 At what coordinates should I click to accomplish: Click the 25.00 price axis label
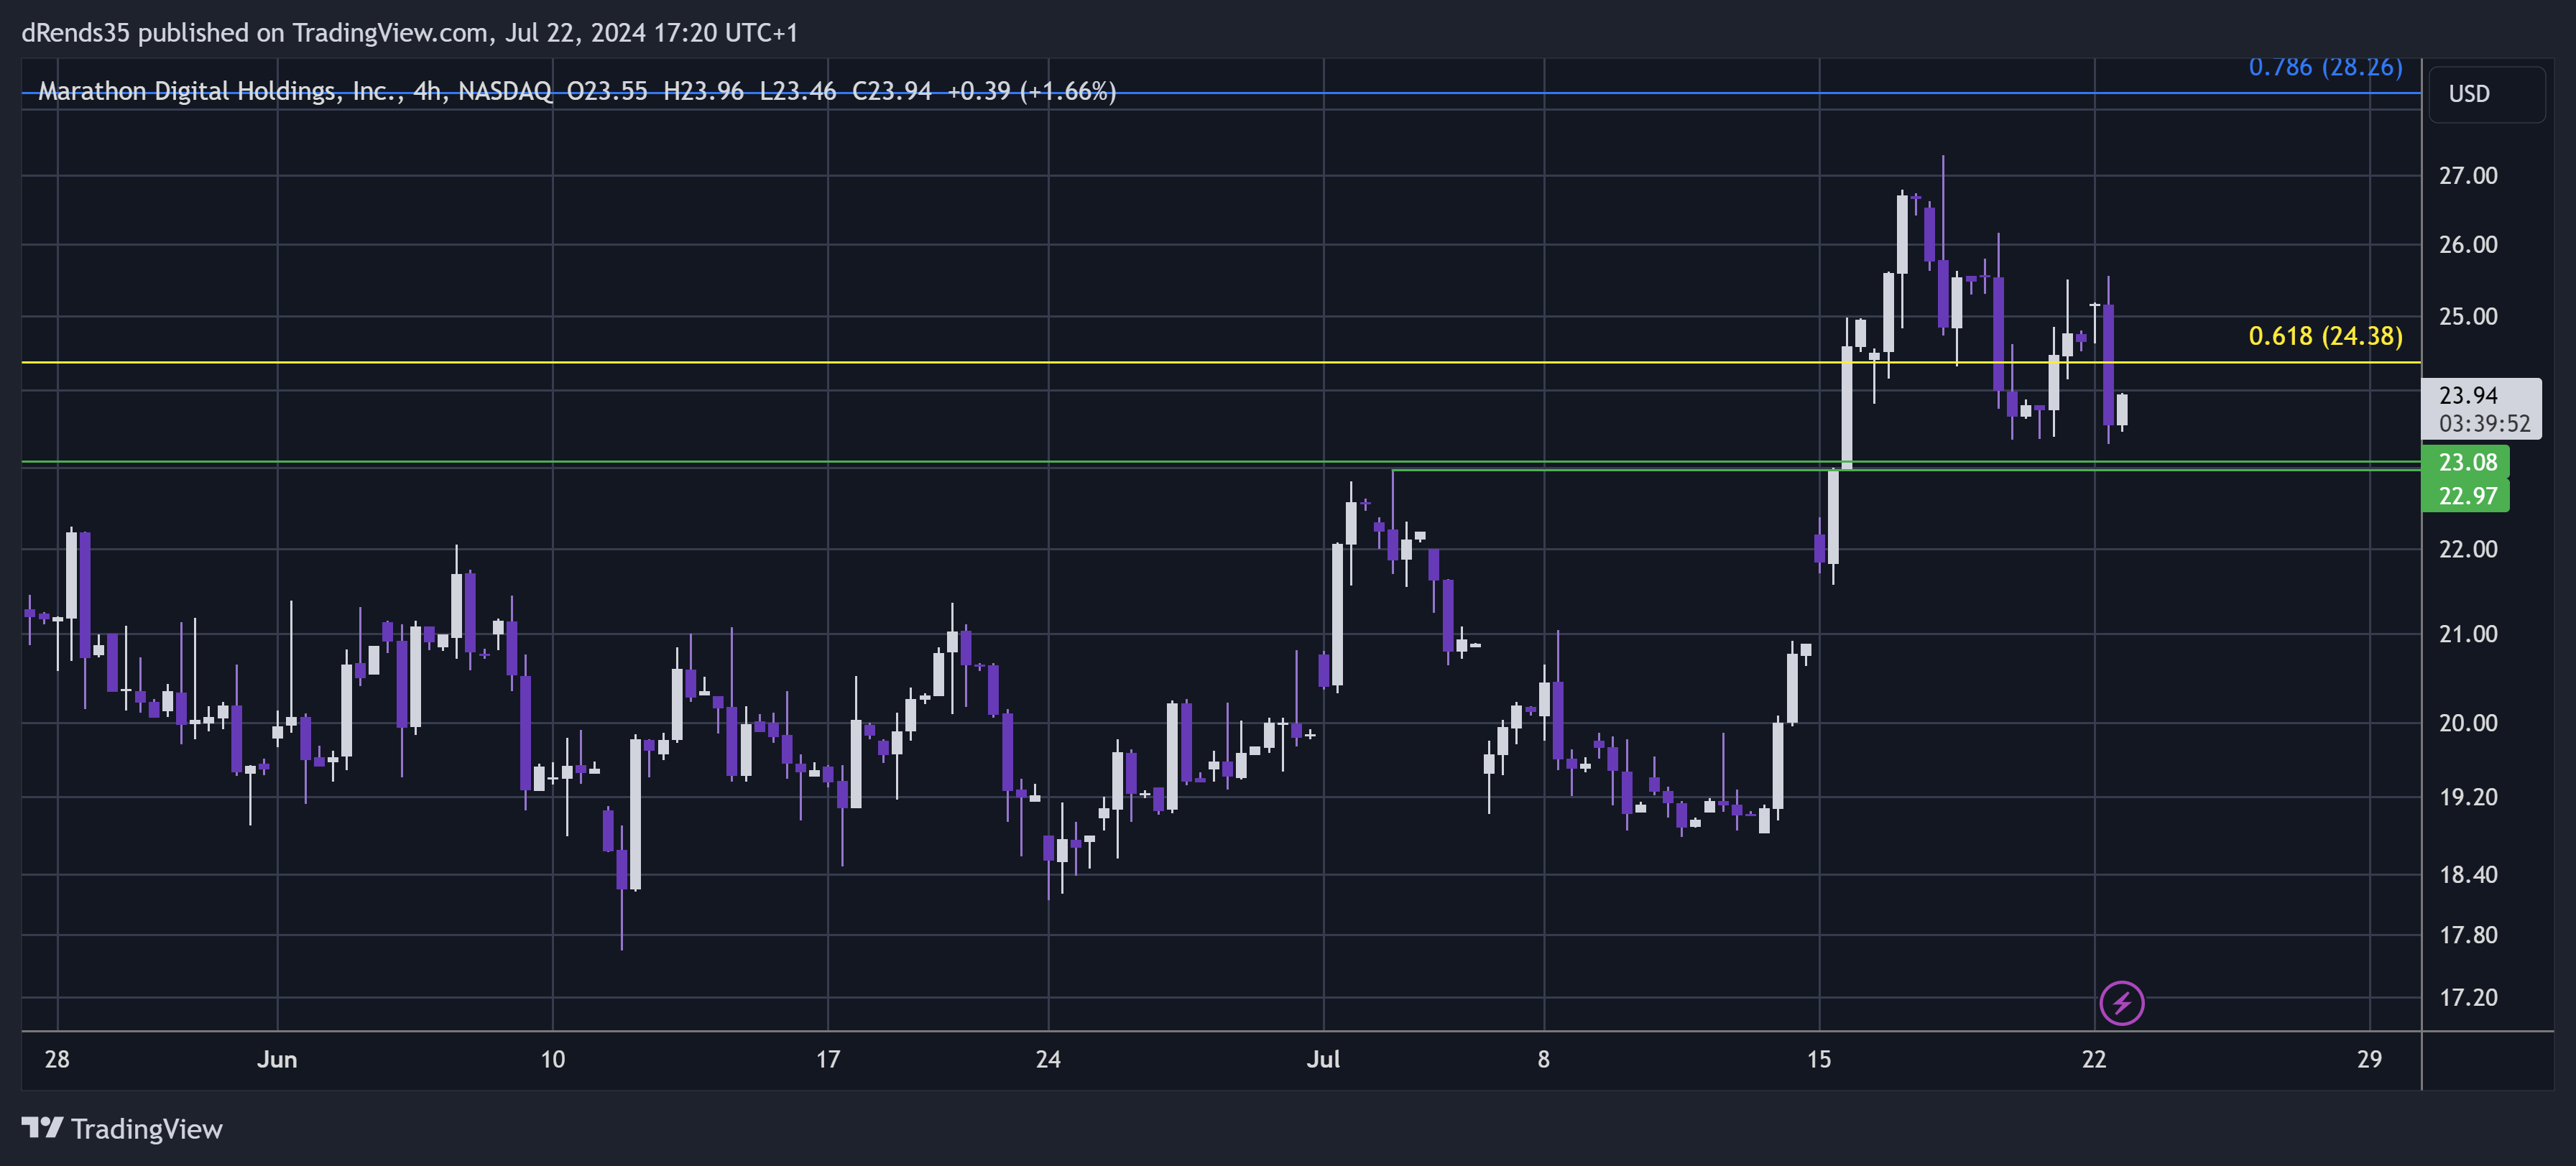point(2467,317)
